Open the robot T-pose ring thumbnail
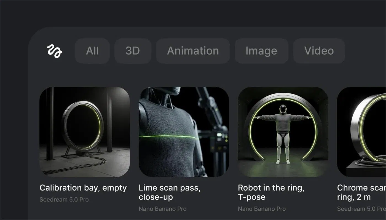Viewport: 386px width, 220px height. [283, 132]
